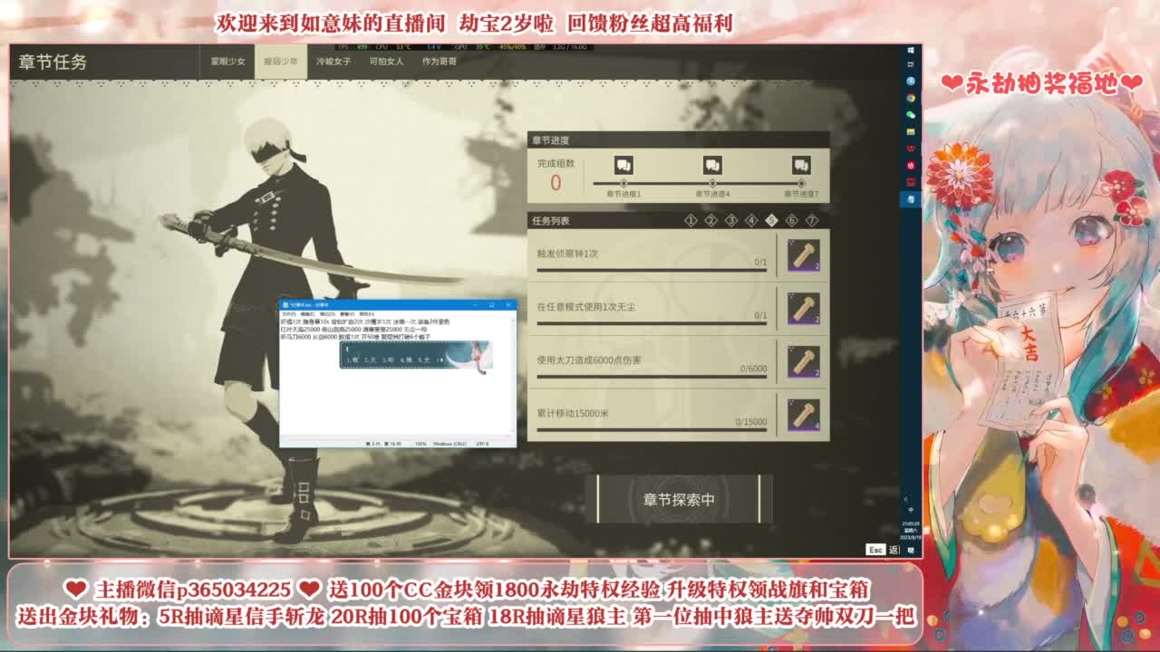Click the 章节进度7 chat reward icon

[801, 165]
